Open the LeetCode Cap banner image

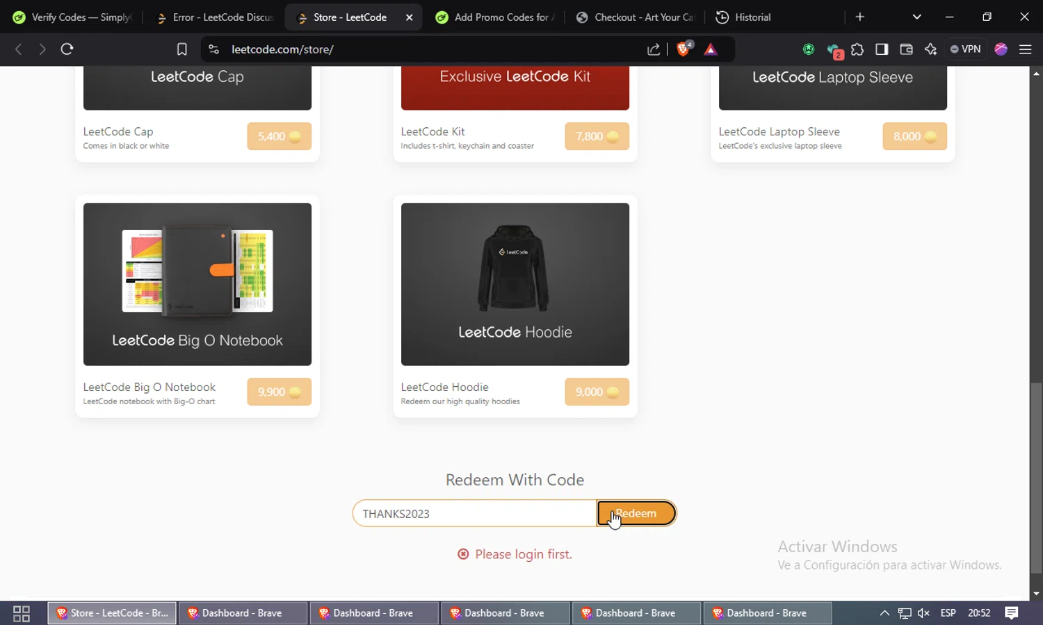(197, 88)
